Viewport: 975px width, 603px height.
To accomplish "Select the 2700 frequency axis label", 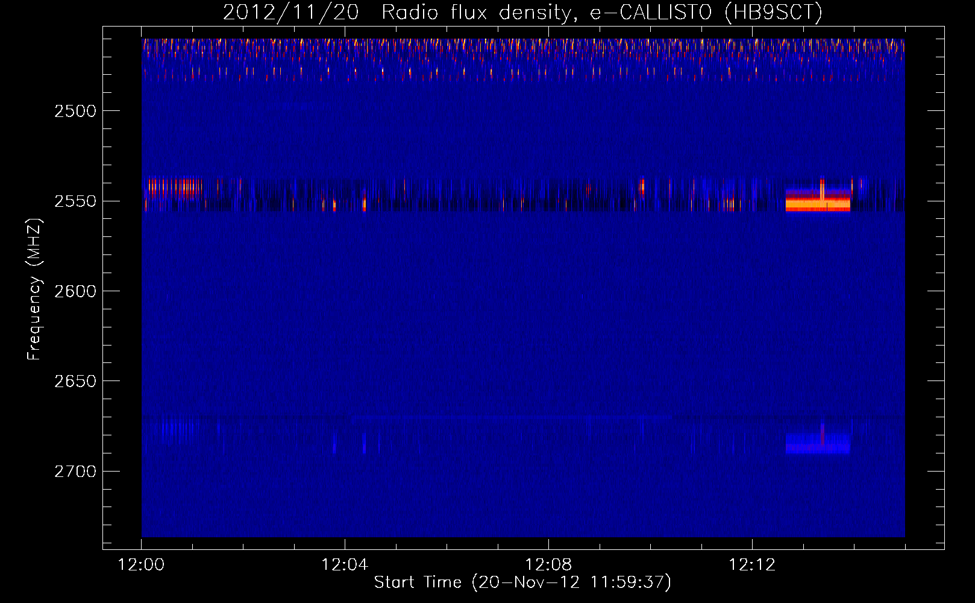I will point(75,472).
